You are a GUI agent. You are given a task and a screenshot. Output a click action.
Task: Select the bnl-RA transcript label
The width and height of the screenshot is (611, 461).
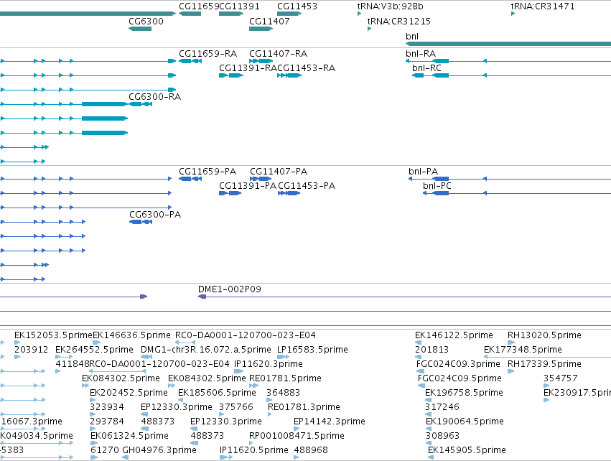tap(421, 53)
